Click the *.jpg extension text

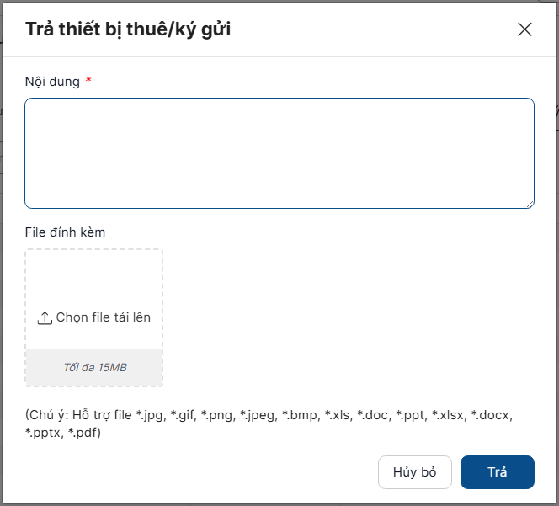149,416
